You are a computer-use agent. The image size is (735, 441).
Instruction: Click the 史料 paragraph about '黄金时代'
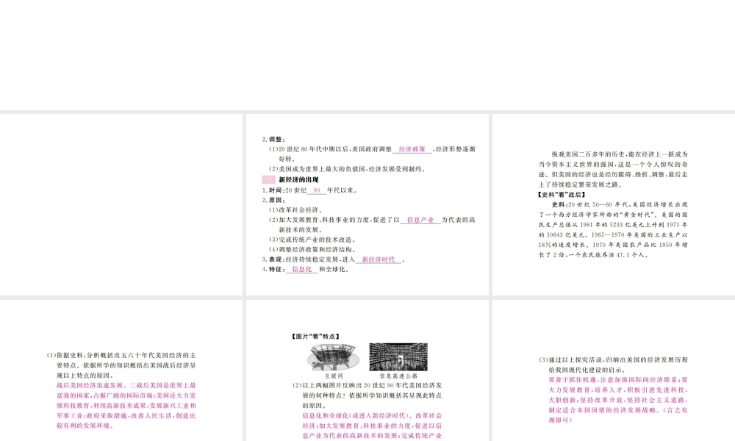[613, 229]
